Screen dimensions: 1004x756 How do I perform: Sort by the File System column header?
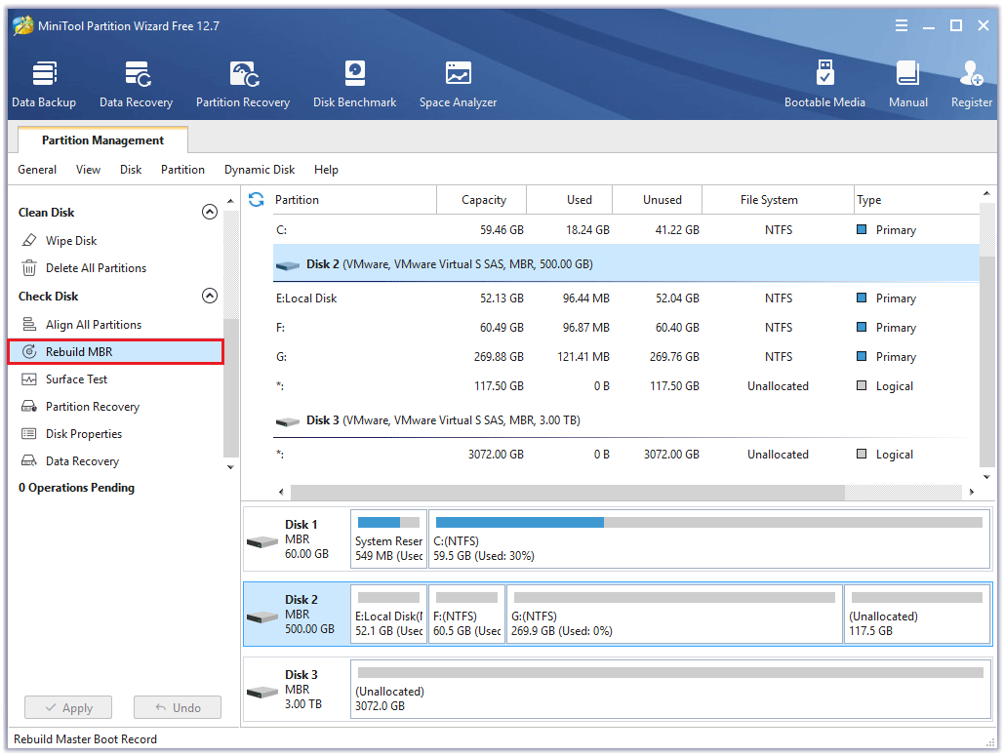point(778,200)
